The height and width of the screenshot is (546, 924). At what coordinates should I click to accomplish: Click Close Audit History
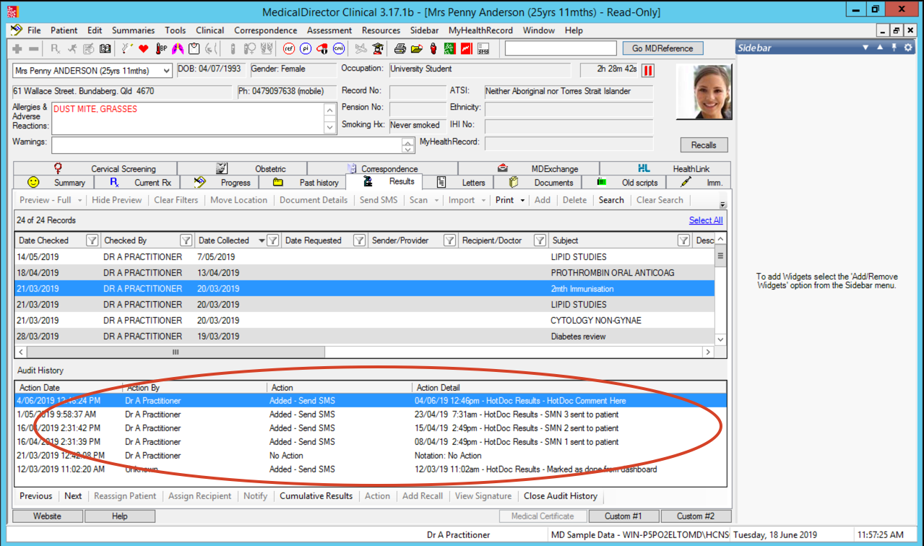tap(561, 496)
